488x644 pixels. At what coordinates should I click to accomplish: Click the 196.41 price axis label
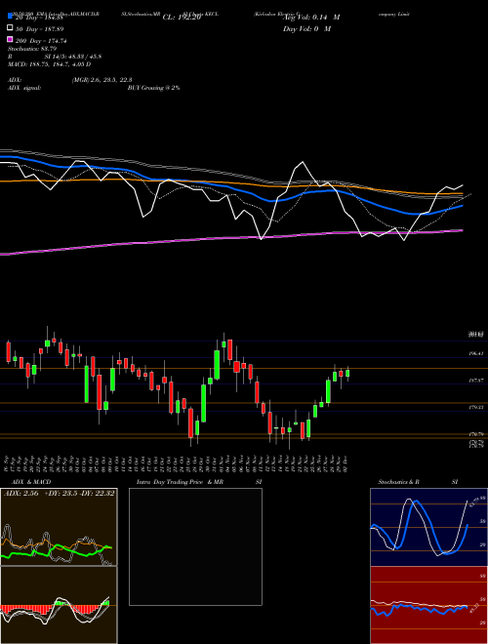click(476, 353)
